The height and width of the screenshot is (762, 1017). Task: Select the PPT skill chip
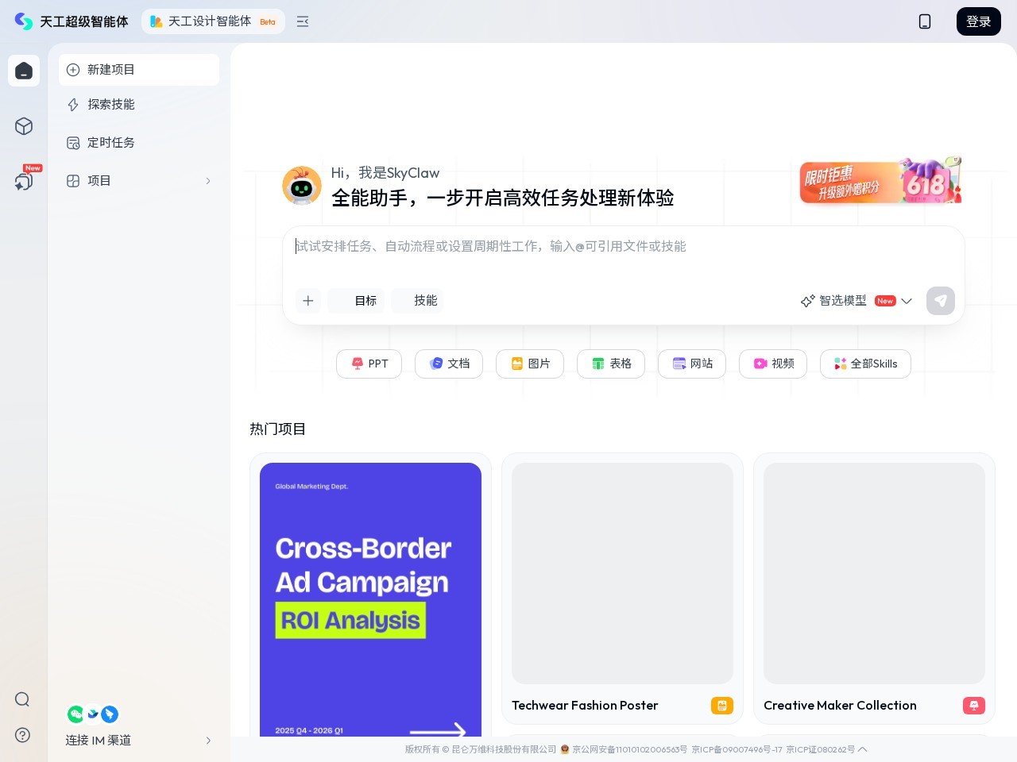369,364
